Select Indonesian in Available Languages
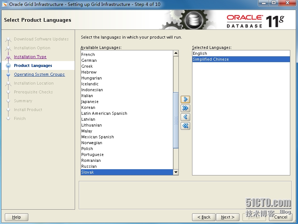Viewport: 298px width, 224px height. pos(127,90)
